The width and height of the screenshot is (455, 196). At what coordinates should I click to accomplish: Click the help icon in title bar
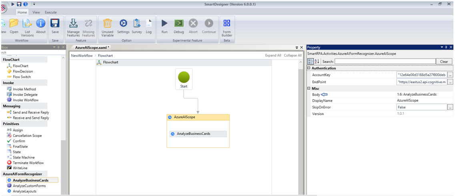click(26, 4)
